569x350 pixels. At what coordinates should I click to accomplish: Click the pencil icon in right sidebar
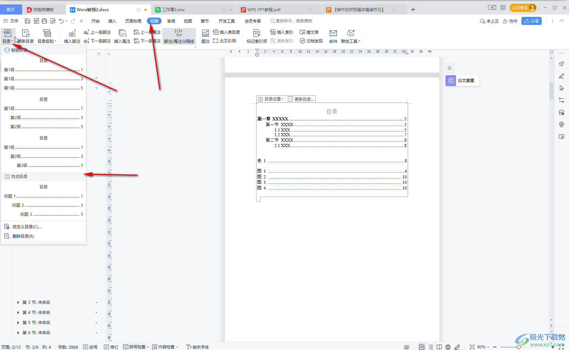(562, 76)
